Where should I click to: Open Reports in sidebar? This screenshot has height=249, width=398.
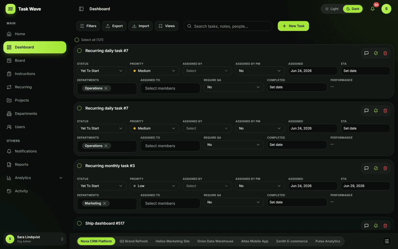coord(35,164)
